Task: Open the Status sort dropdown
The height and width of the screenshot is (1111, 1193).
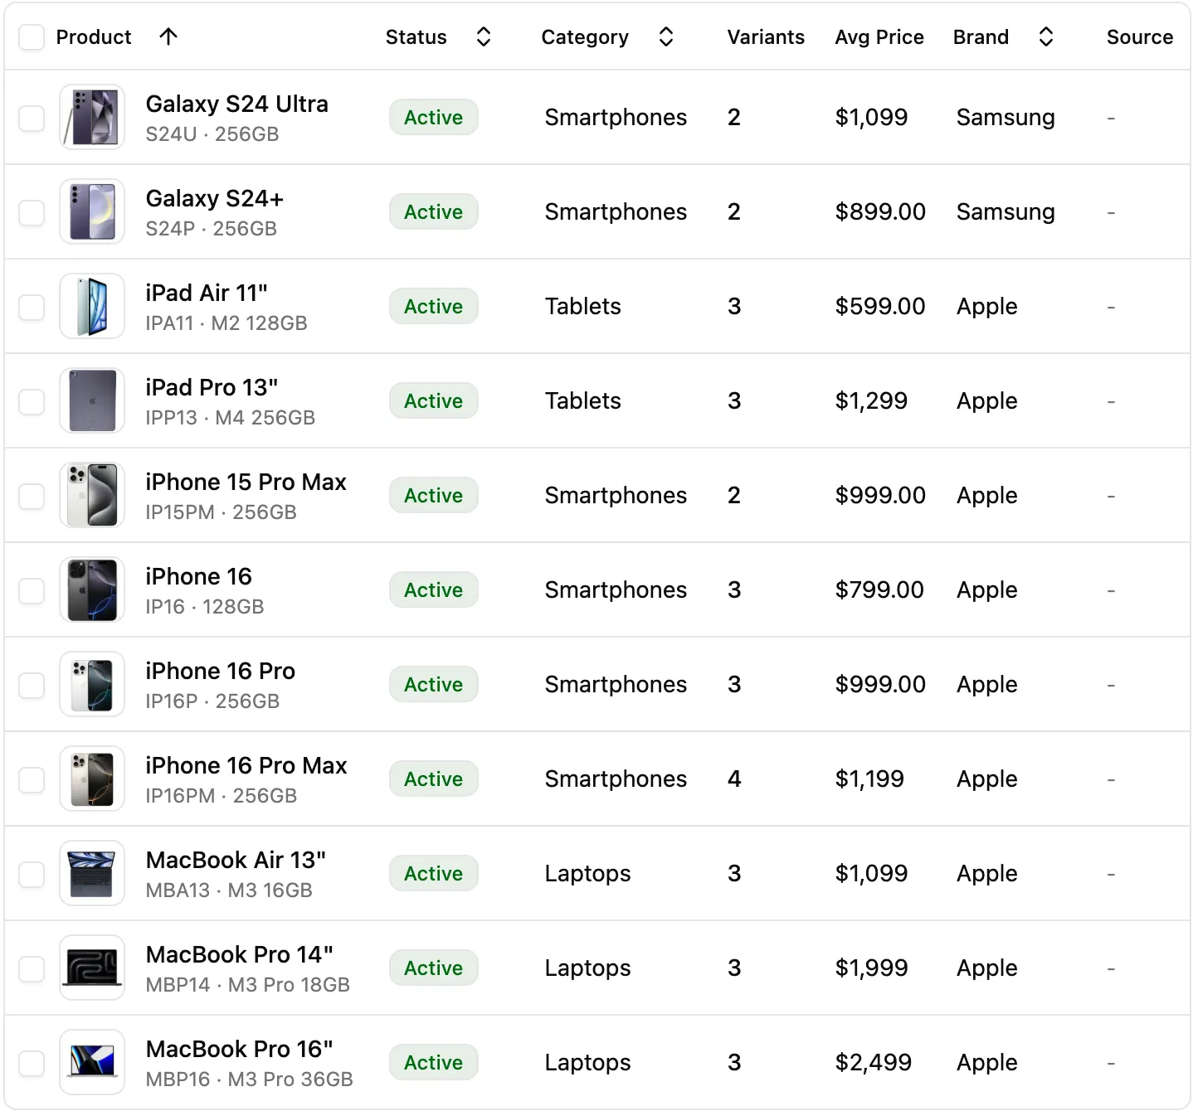Action: coord(482,36)
